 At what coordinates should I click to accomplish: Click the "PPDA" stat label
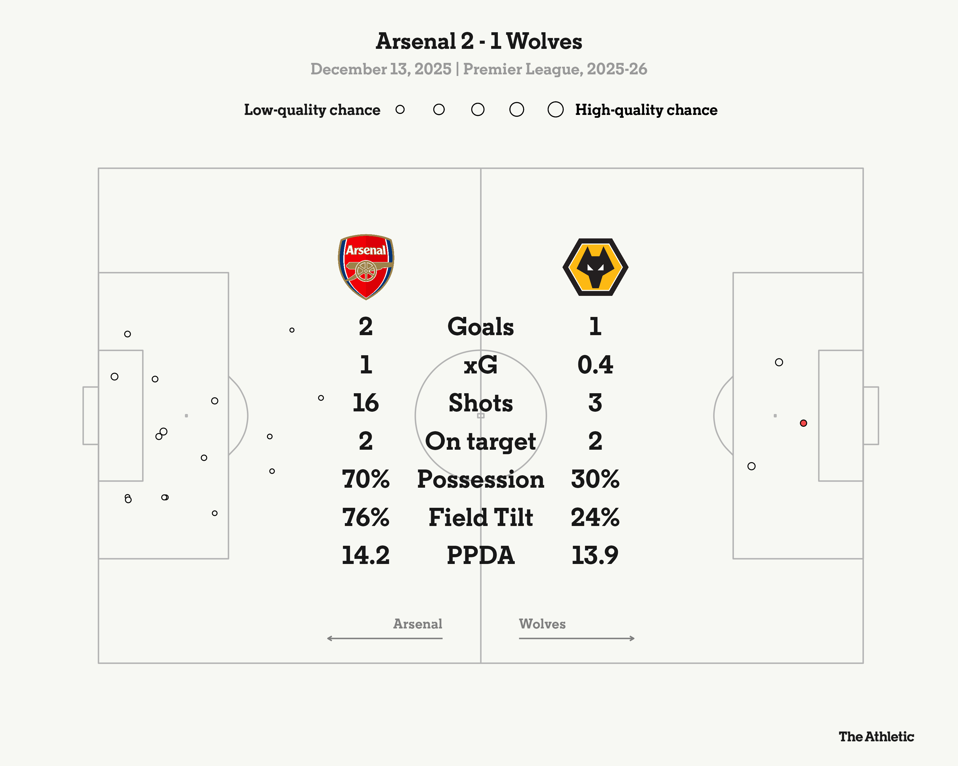(480, 556)
